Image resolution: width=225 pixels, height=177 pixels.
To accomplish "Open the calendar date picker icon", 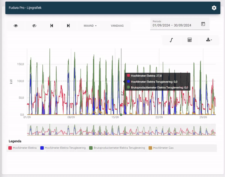I will [x=203, y=24].
